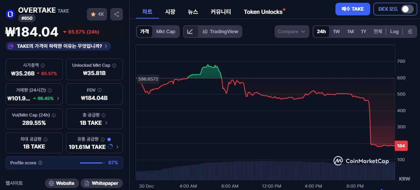This screenshot has width=420, height=190.
Task: Open info icon next to 시가총액
Action: 43,65
